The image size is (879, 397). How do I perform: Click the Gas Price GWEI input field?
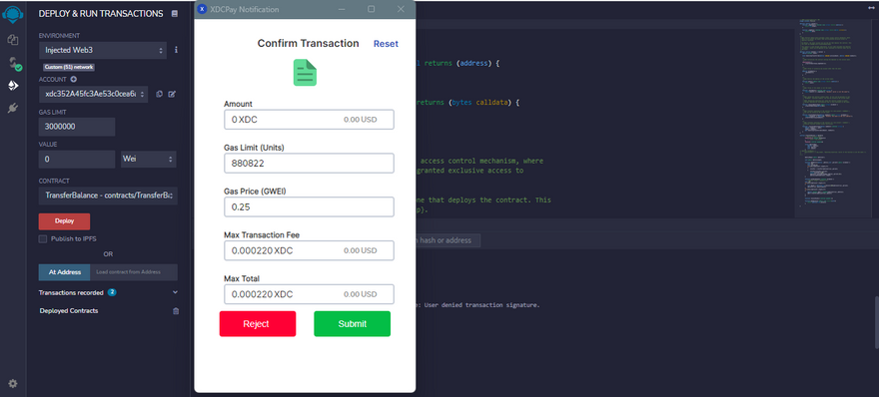click(x=309, y=206)
